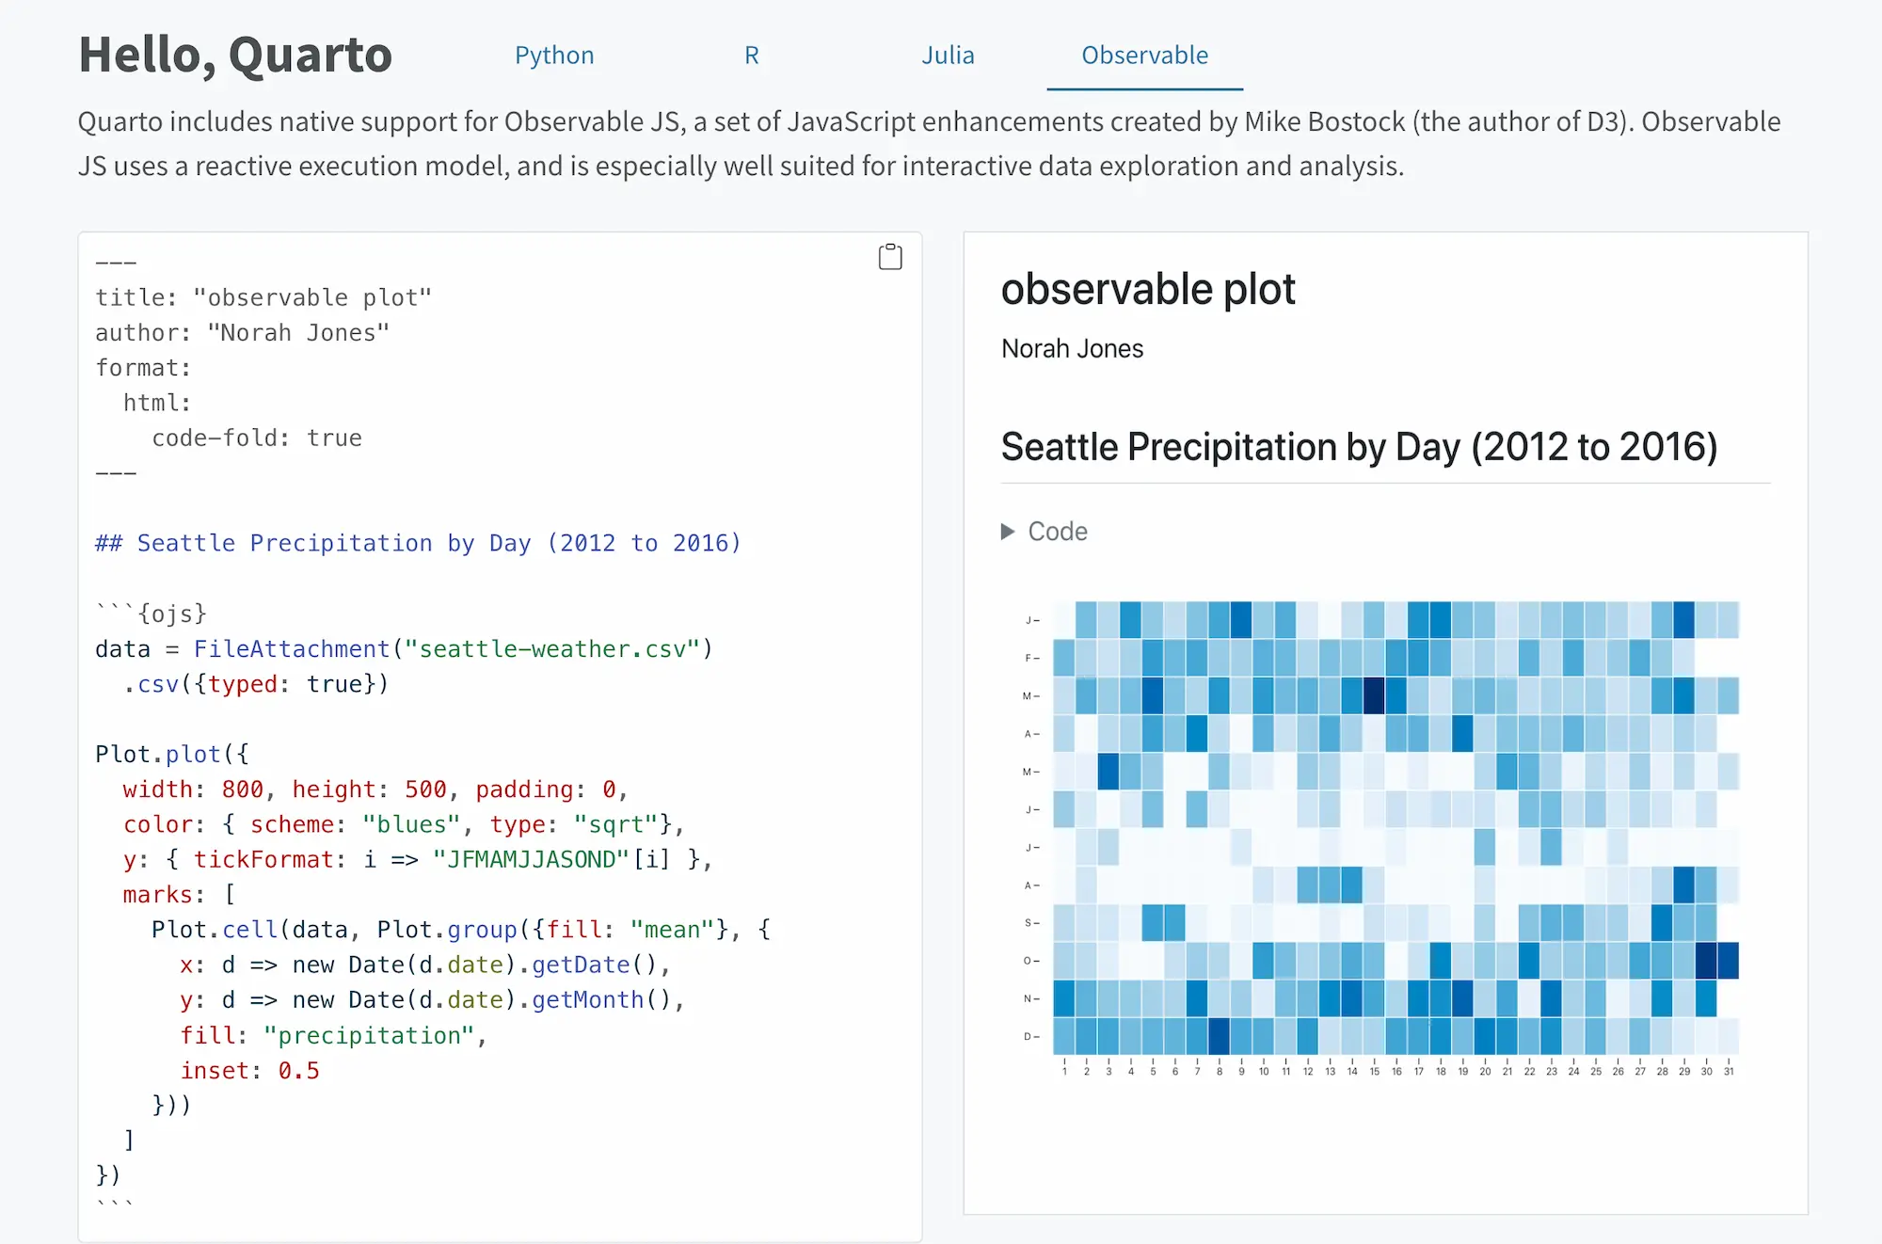Click the markdown heading line in code
The image size is (1882, 1244).
(x=418, y=543)
